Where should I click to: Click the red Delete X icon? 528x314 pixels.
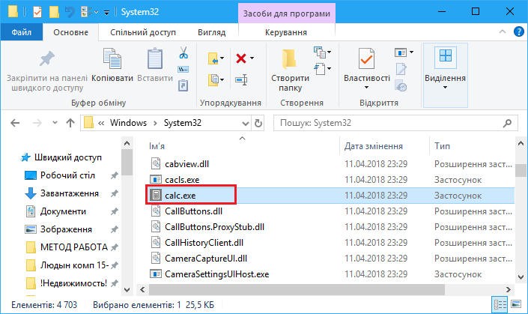click(241, 58)
